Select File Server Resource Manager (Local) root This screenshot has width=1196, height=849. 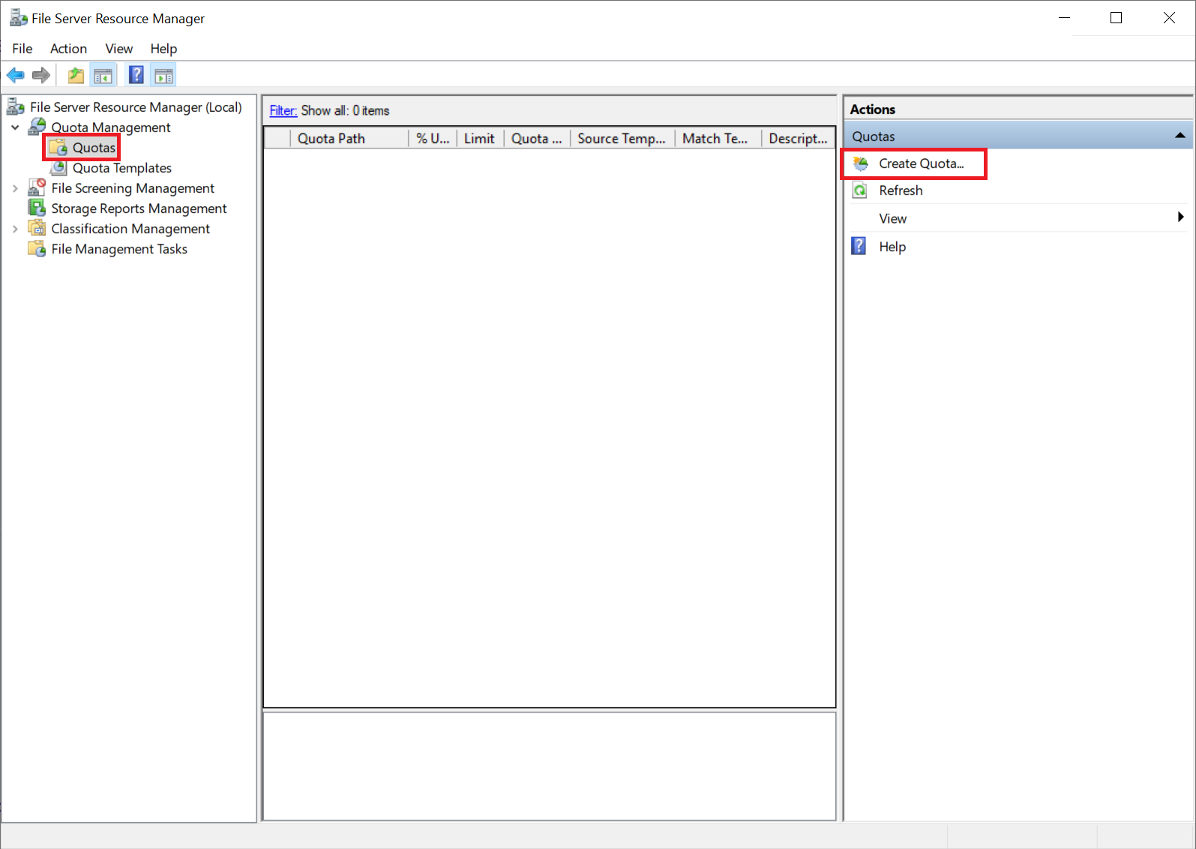(x=136, y=107)
